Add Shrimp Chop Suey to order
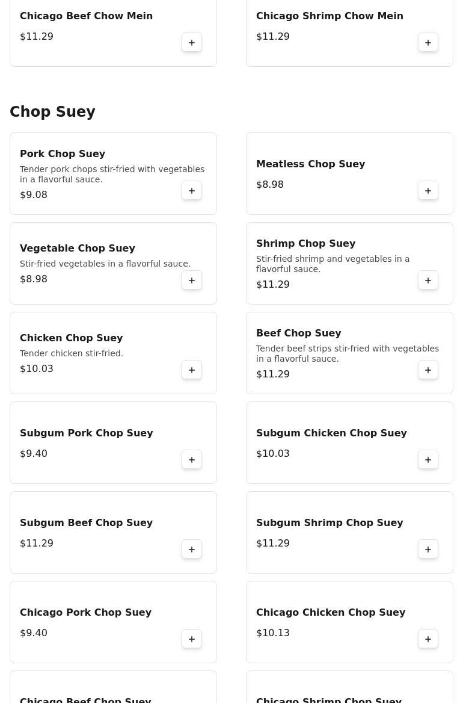The image size is (463, 703). tap(428, 280)
